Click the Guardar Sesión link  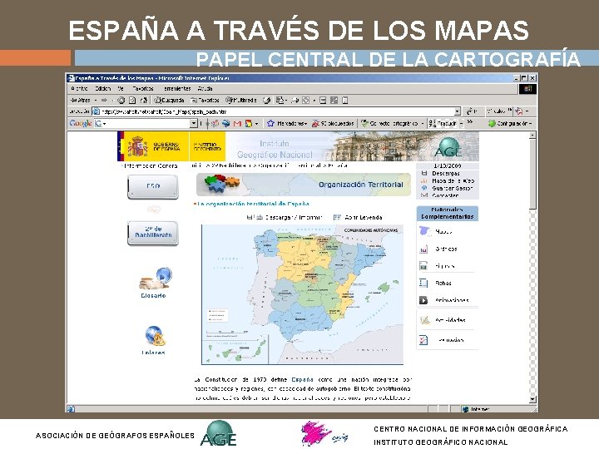pyautogui.click(x=452, y=188)
